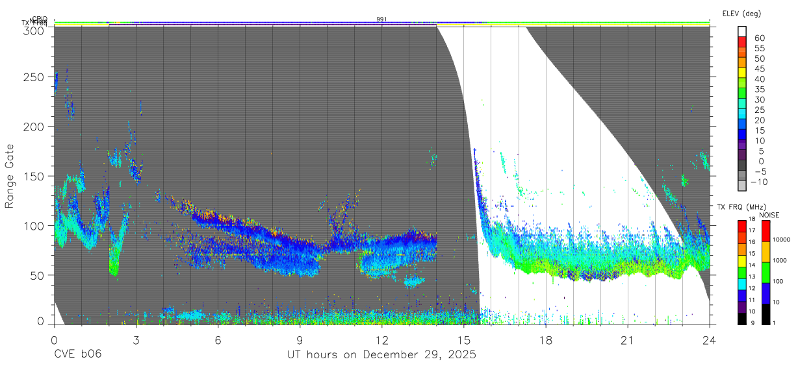
Task: Click the '30' label on ELEV legend
Action: point(760,99)
